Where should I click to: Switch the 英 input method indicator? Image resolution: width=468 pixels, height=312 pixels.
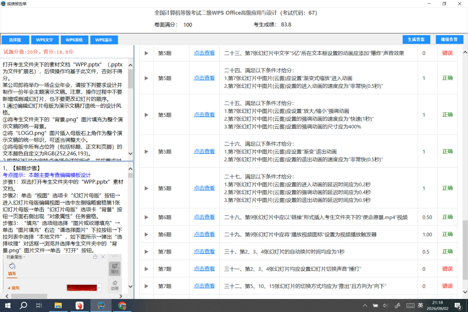[420, 305]
